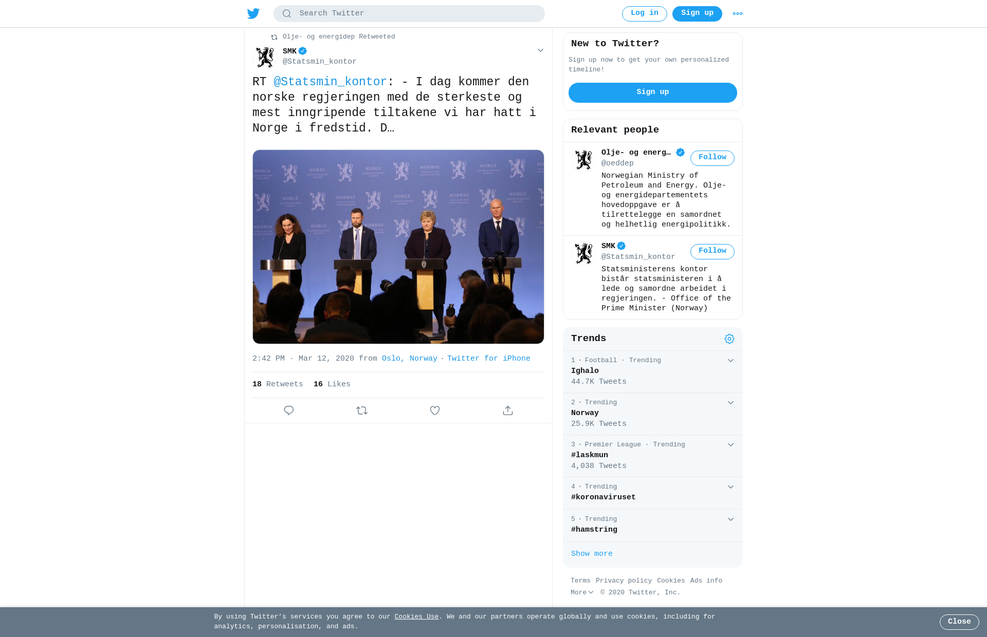Open SMK profile avatar on the tweet
This screenshot has width=987, height=637.
265,57
